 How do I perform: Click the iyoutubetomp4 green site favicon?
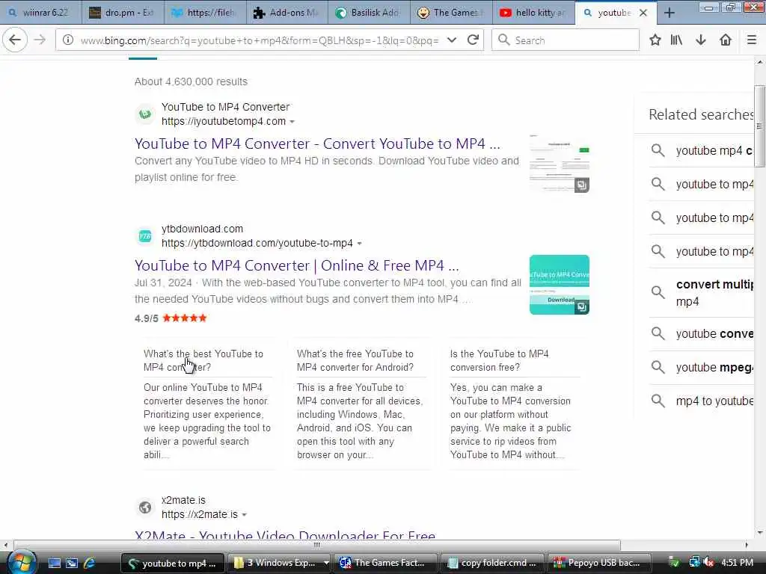click(145, 114)
